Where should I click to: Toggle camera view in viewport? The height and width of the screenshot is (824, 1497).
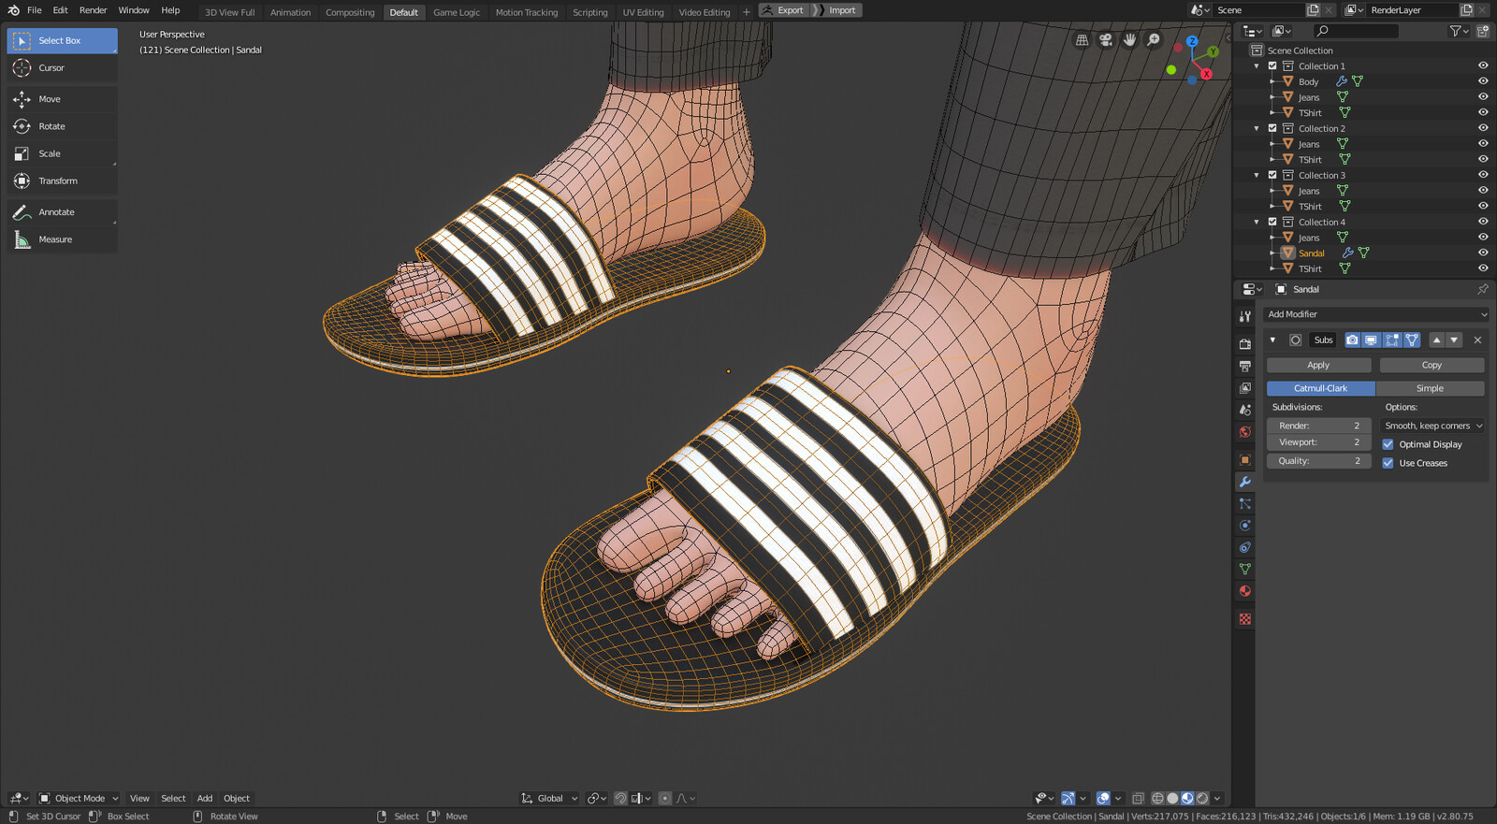point(1106,40)
